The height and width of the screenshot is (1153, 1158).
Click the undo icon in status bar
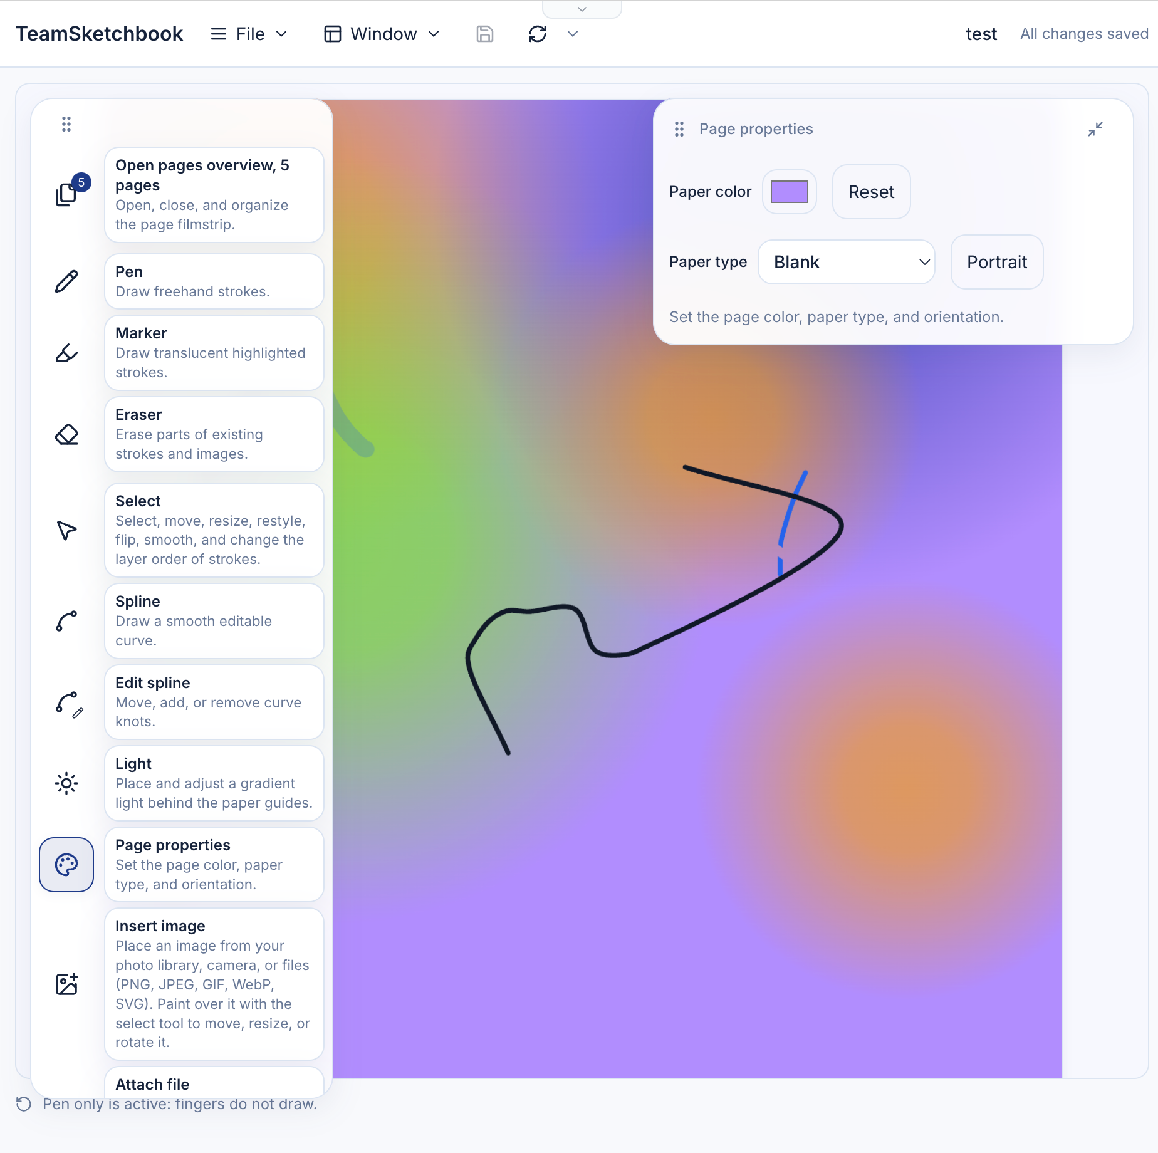click(x=24, y=1104)
